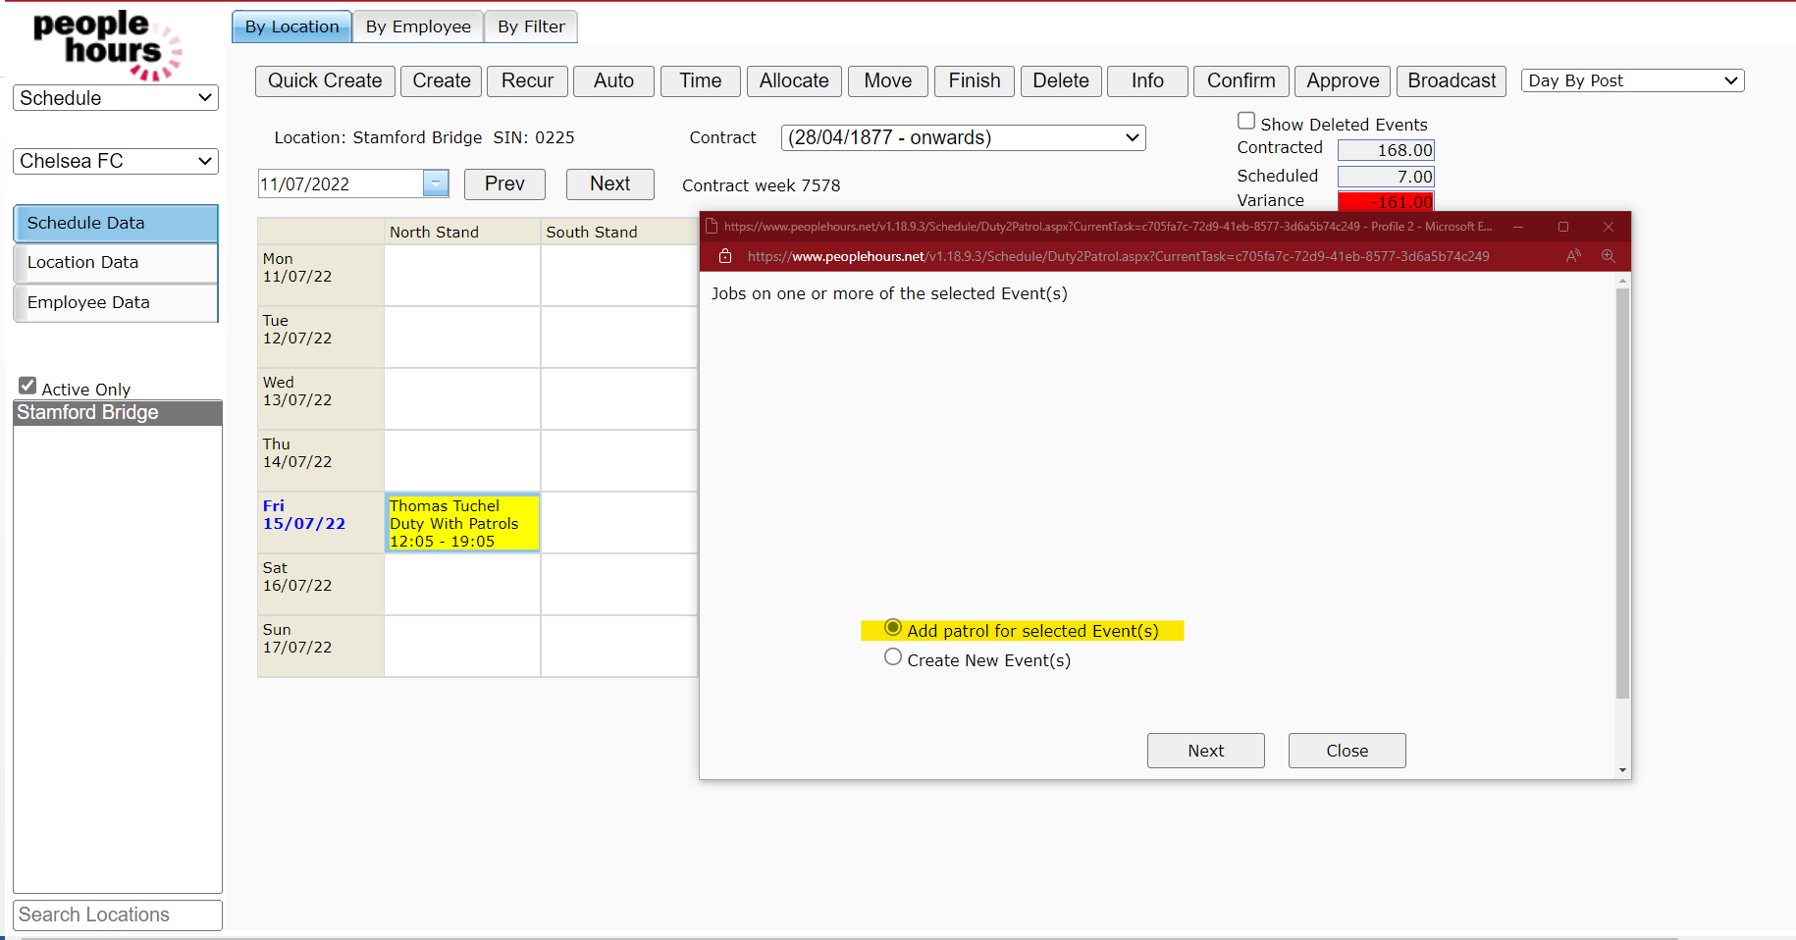Activate Read aloud in the patrol dialog bar
The height and width of the screenshot is (940, 1796).
[1573, 256]
